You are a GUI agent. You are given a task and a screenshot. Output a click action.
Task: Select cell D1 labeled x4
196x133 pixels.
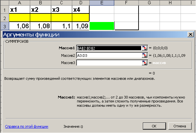[x=81, y=10]
